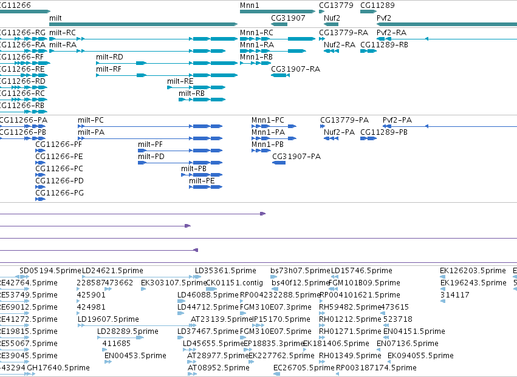The image size is (517, 377).
Task: Click the CG13779 gene label
Action: coord(336,5)
